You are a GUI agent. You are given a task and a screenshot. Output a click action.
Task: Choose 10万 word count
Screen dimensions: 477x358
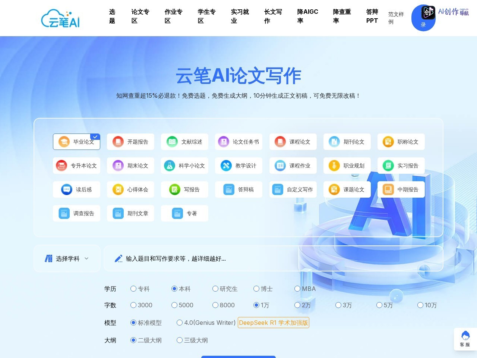420,305
